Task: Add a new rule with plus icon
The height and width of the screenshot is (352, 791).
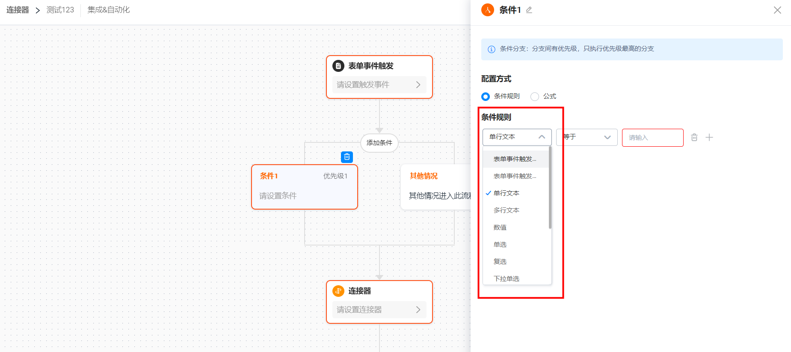Action: coord(709,137)
